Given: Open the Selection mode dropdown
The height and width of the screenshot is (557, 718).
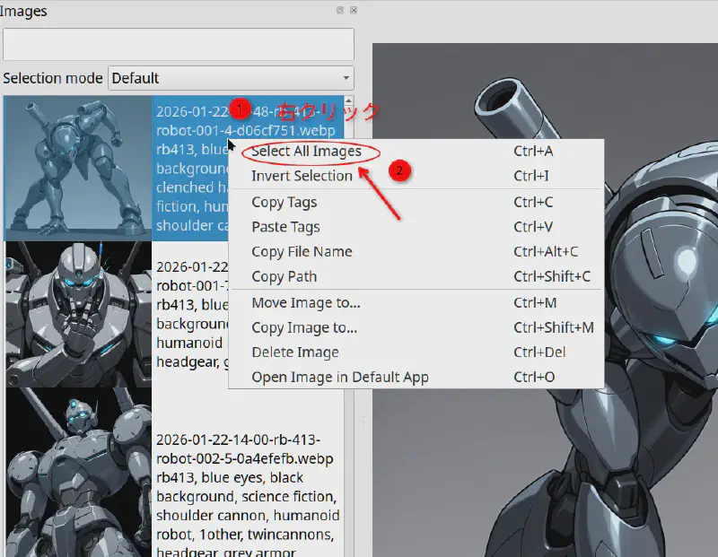Looking at the screenshot, I should point(231,78).
